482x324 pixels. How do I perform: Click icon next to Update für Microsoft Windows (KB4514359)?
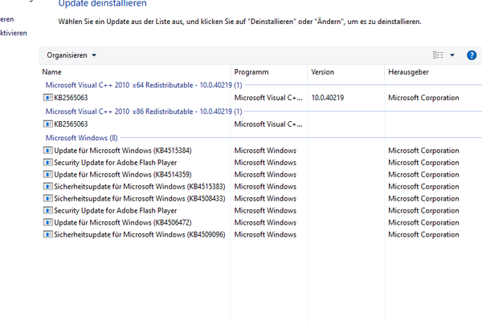point(47,174)
